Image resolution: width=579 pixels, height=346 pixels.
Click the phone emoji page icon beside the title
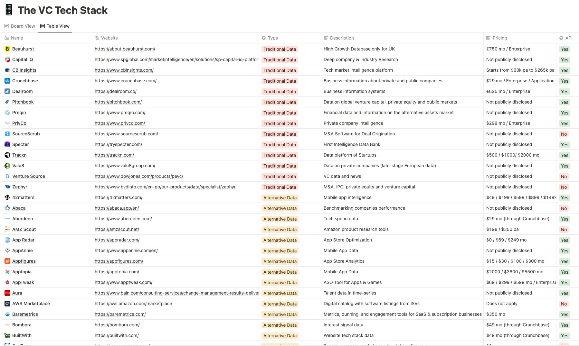[9, 10]
